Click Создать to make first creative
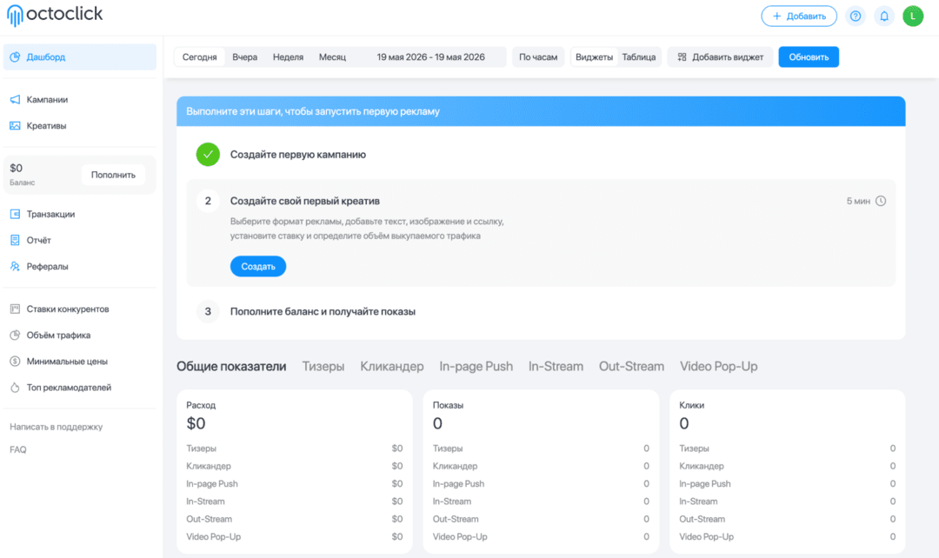 [x=258, y=267]
